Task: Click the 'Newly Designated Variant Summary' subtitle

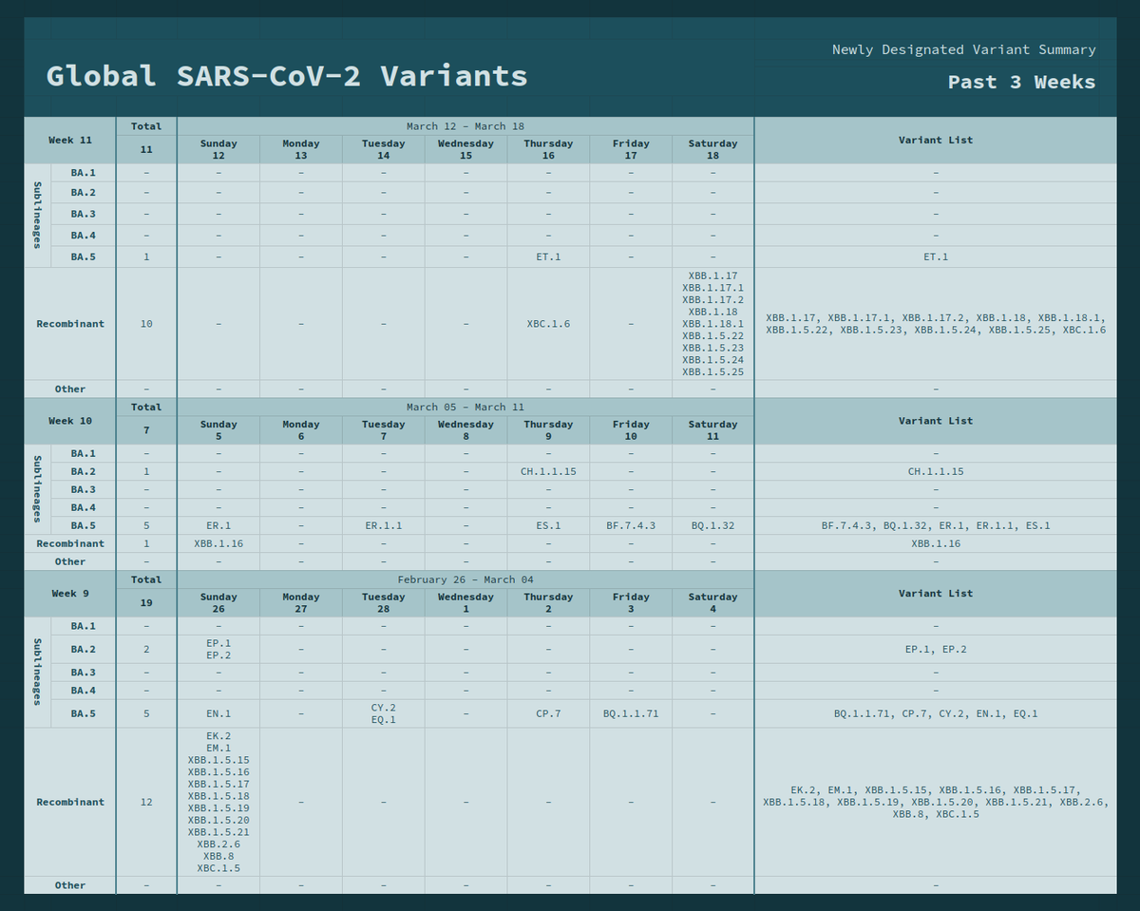Action: pyautogui.click(x=963, y=49)
